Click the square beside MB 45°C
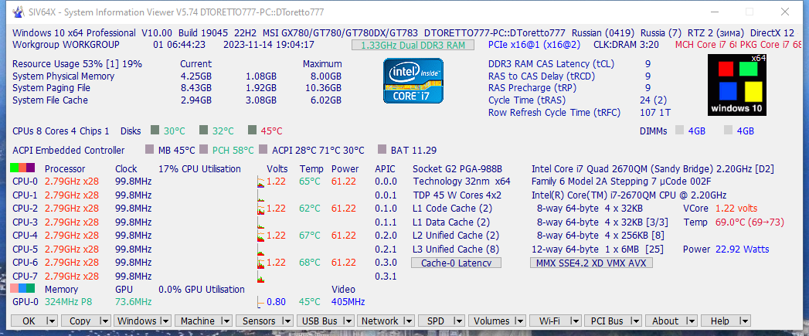809x336 pixels. [x=150, y=150]
